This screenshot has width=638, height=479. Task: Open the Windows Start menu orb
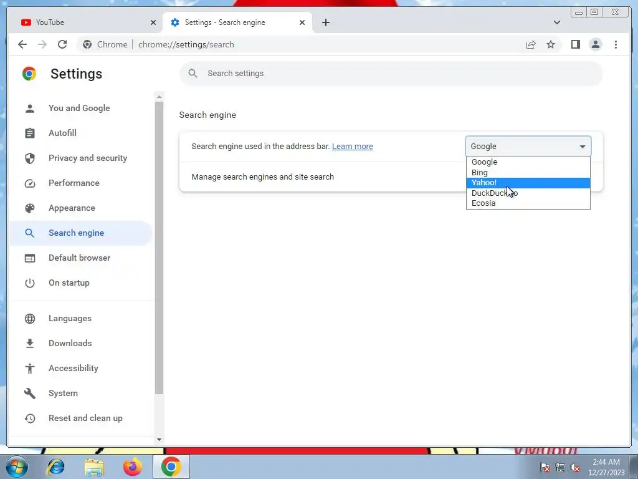click(16, 467)
